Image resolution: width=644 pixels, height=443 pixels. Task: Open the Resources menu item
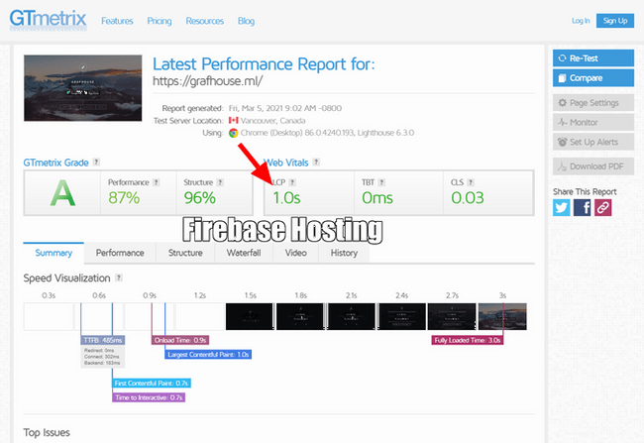(x=204, y=21)
